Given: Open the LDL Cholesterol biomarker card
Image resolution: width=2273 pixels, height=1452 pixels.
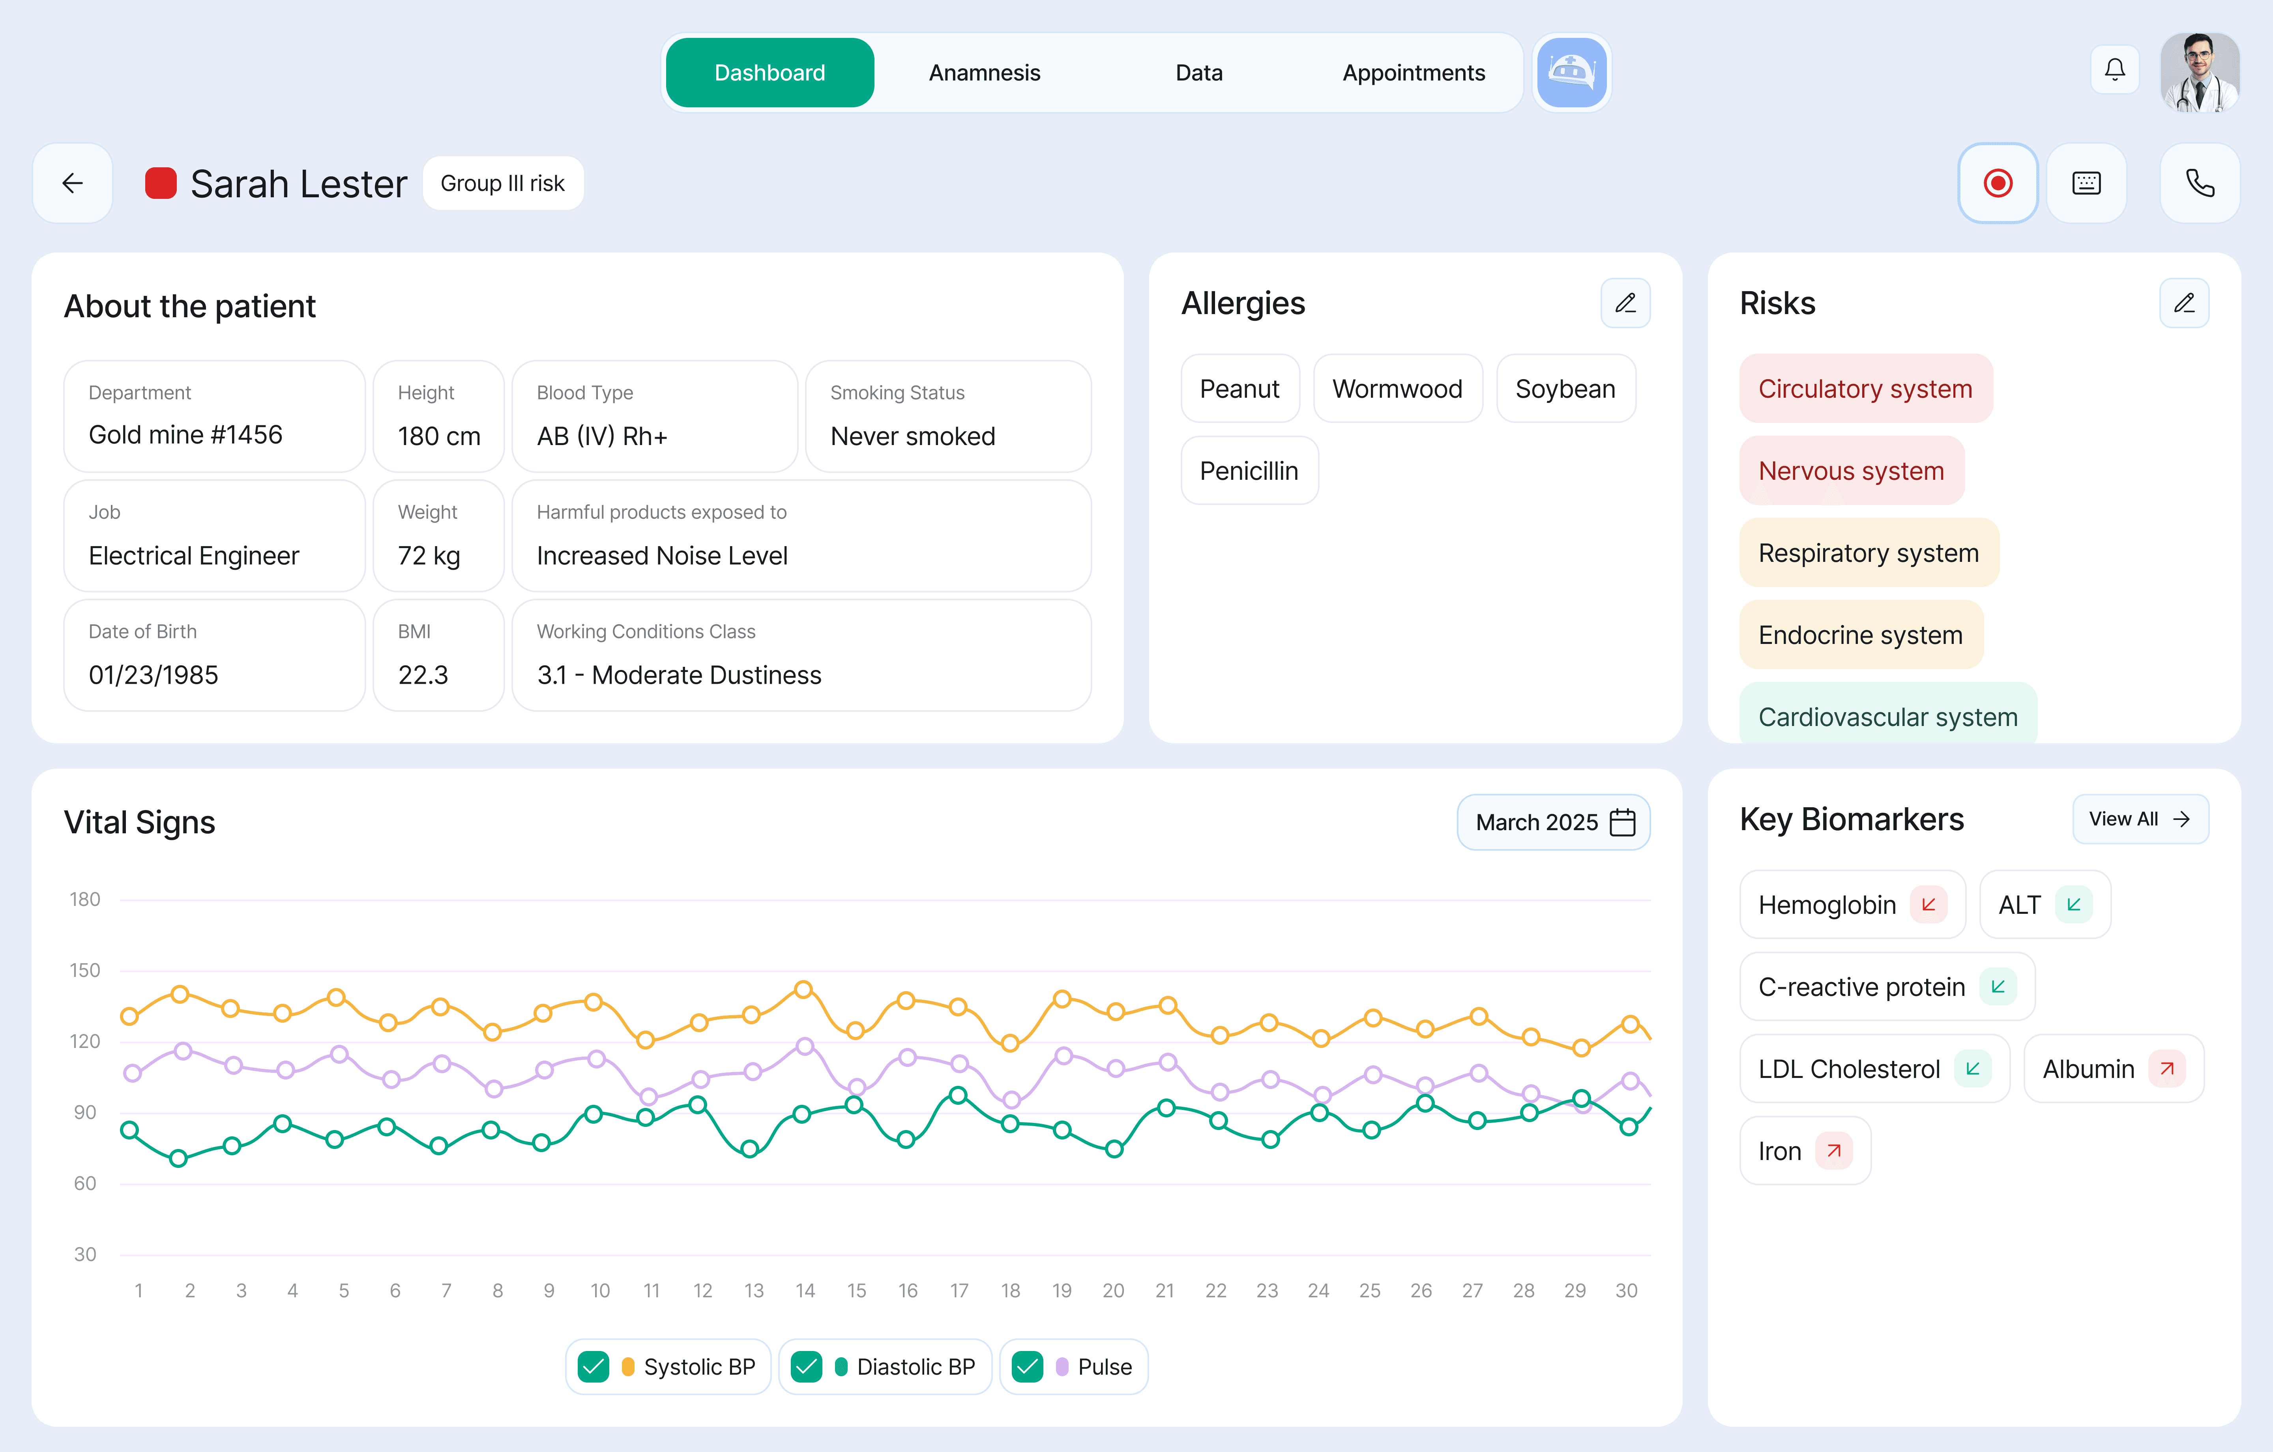Looking at the screenshot, I should [1875, 1069].
